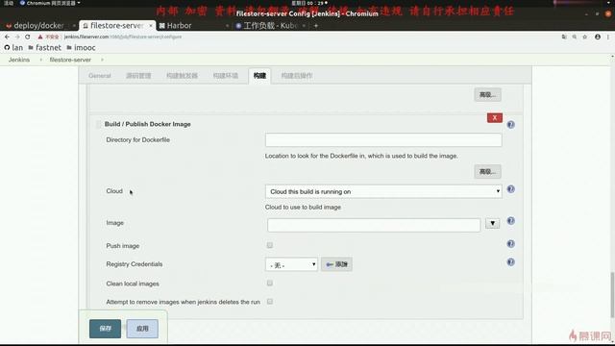The width and height of the screenshot is (615, 346).
Task: Enable the Push image checkbox
Action: tap(270, 245)
